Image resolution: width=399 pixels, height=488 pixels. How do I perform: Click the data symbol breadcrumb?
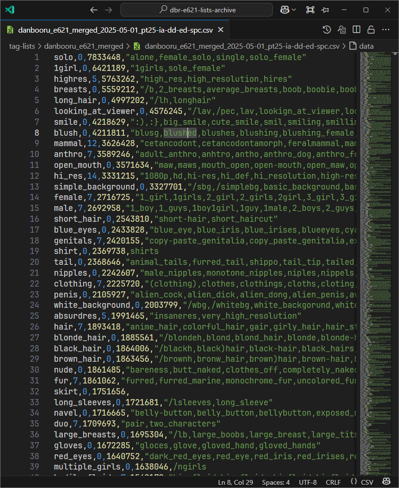pyautogui.click(x=366, y=46)
